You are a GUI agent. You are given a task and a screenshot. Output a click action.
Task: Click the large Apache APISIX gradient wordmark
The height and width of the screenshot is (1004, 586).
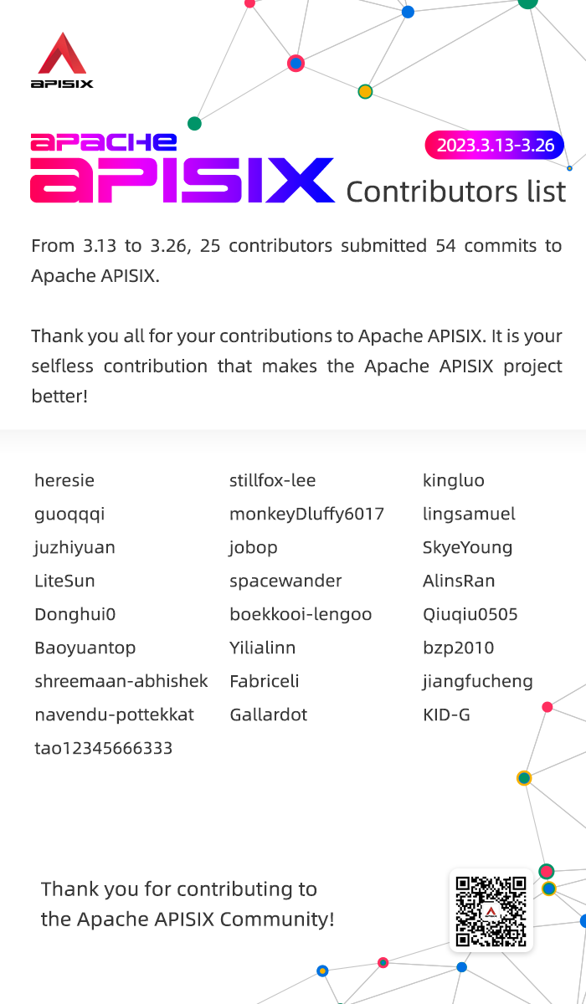tap(182, 170)
